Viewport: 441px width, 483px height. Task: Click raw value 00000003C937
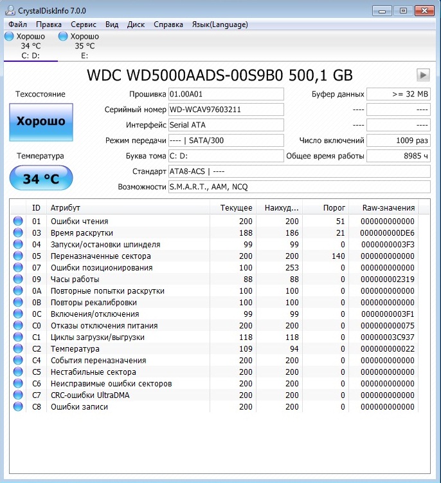point(388,337)
